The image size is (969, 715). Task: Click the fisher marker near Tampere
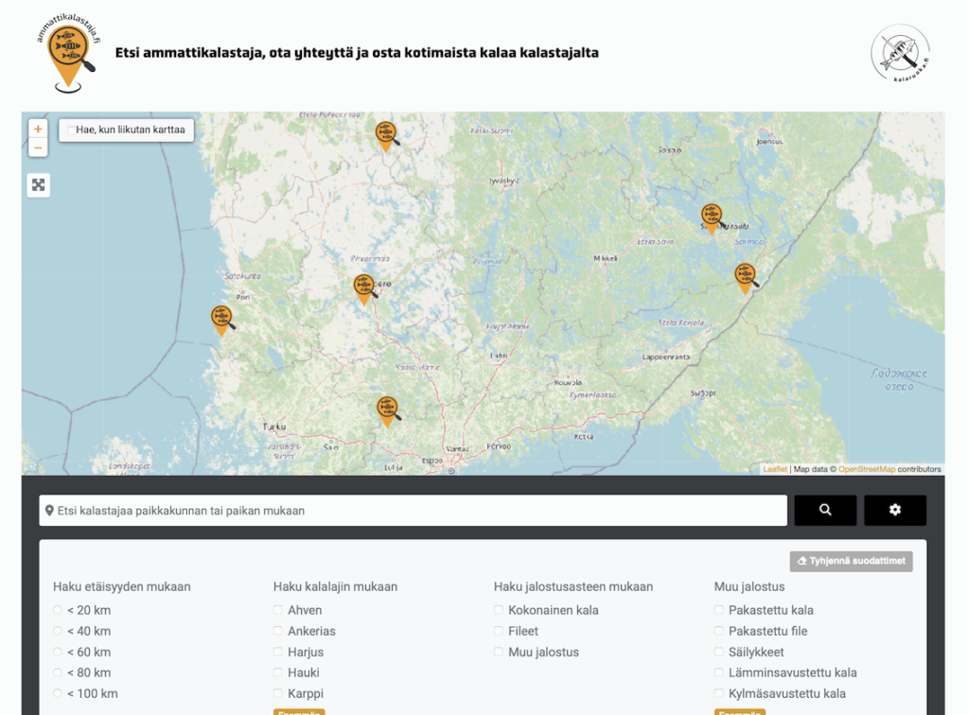[x=363, y=288]
